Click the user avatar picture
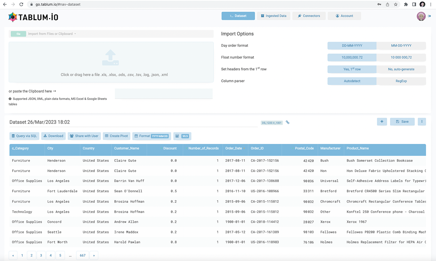The image size is (436, 261). tap(421, 16)
